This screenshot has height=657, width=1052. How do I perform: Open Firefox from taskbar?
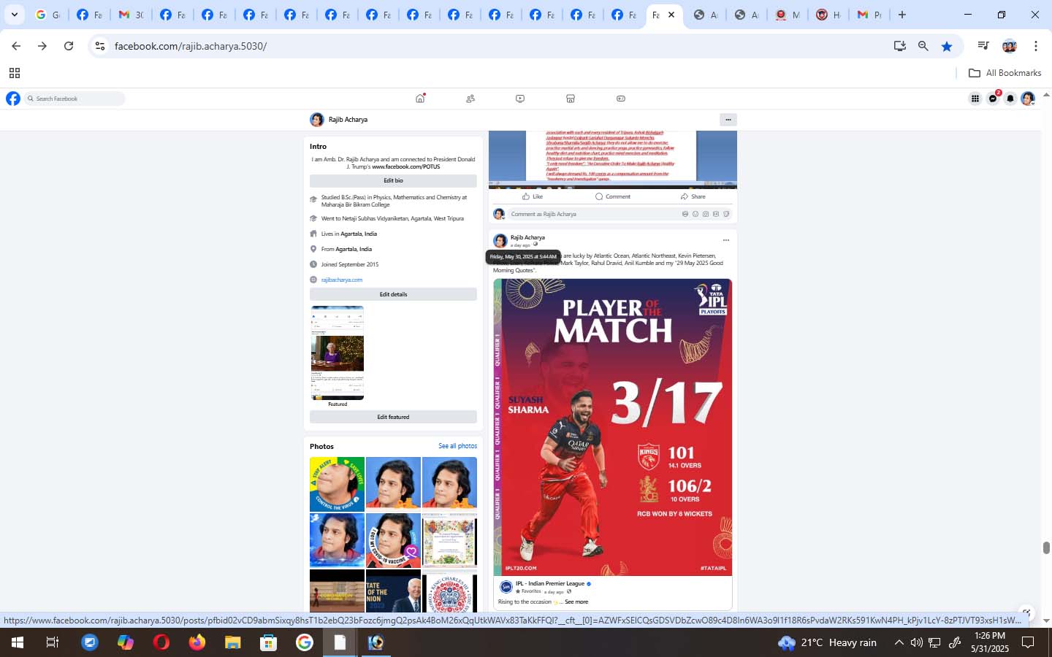tap(197, 642)
